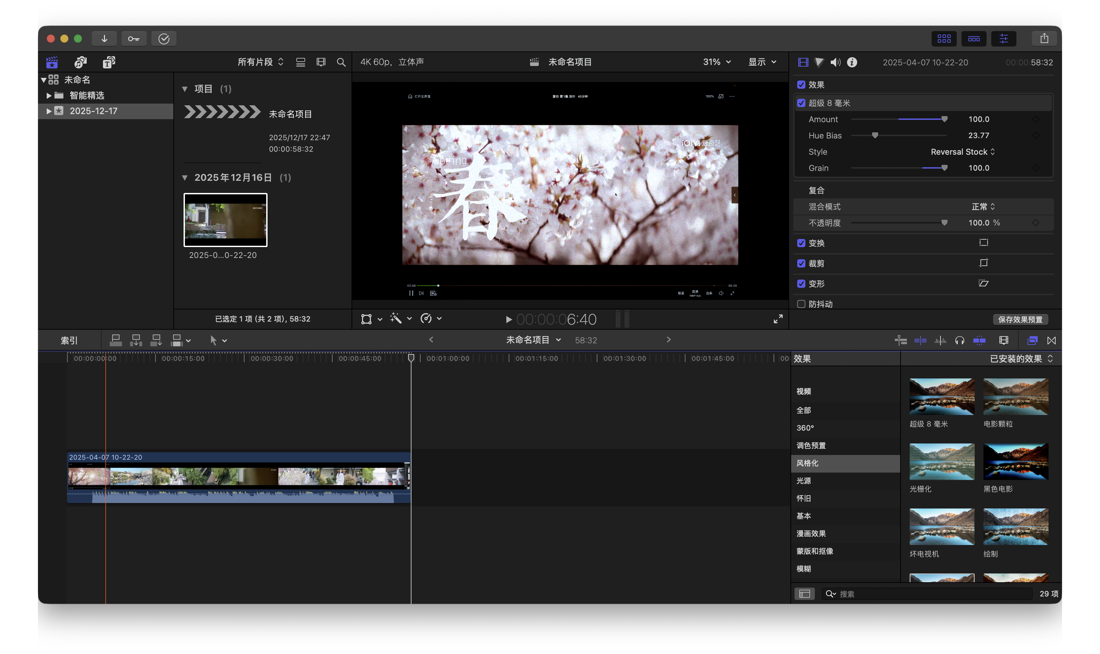Click the share export icon
This screenshot has height=654, width=1100.
(x=1044, y=39)
